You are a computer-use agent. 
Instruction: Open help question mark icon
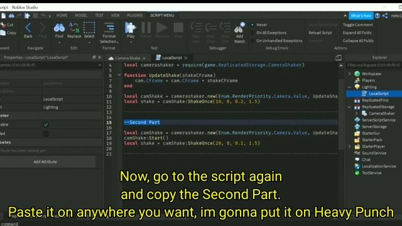click(378, 16)
